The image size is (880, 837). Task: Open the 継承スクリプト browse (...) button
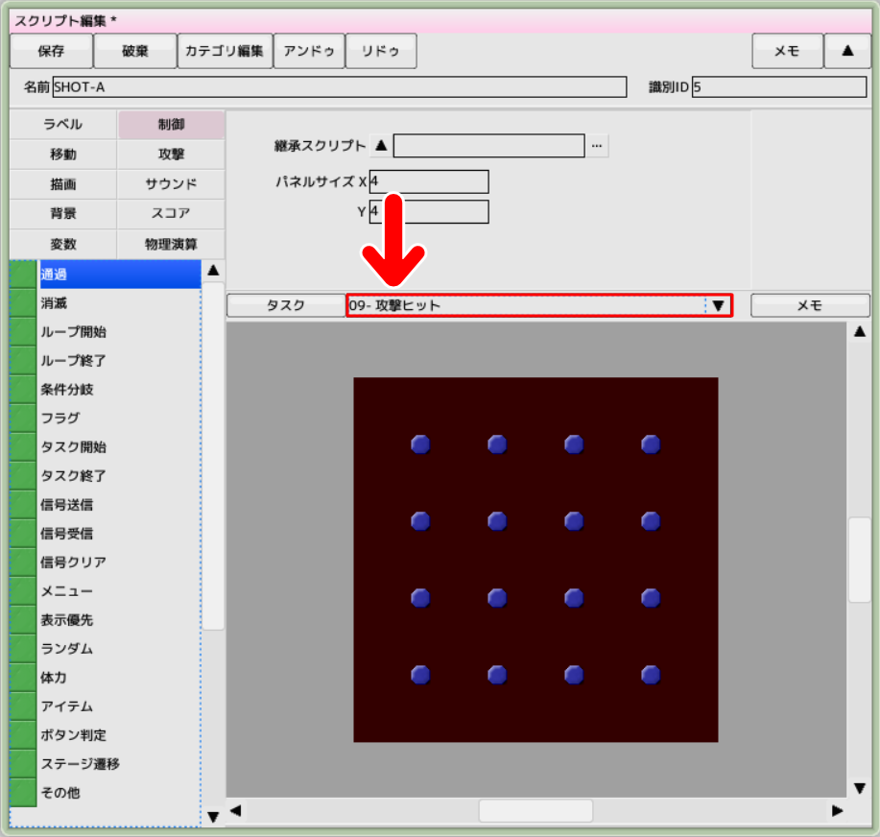pyautogui.click(x=597, y=146)
